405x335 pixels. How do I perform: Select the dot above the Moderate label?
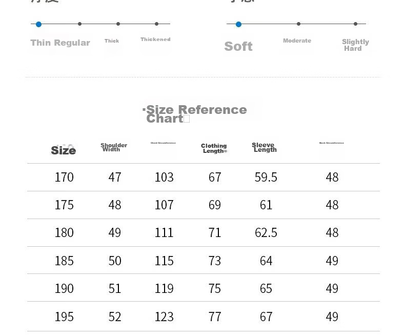click(298, 24)
